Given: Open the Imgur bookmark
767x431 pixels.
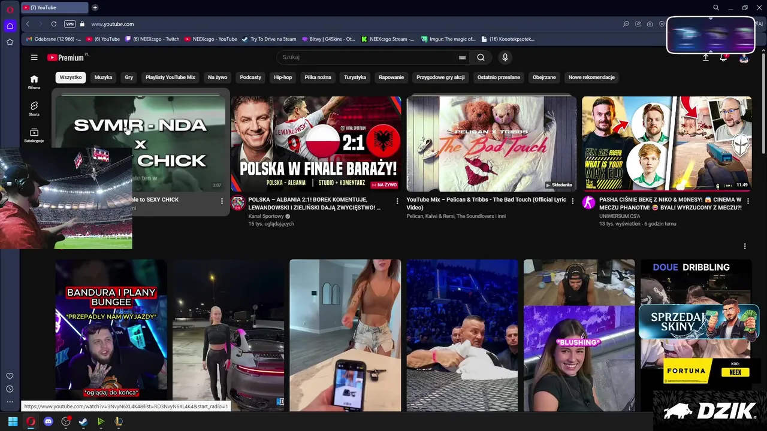Looking at the screenshot, I should pyautogui.click(x=448, y=39).
